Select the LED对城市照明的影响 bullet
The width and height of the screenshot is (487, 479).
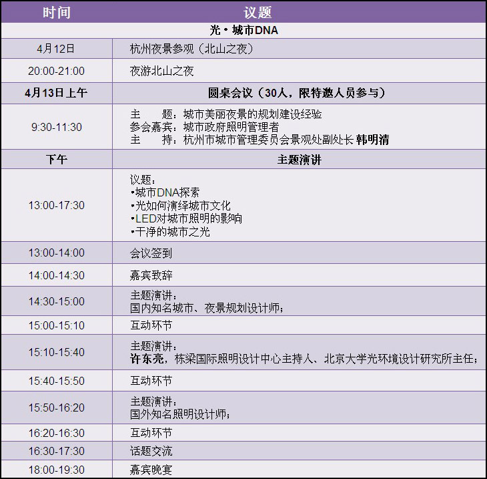tap(186, 218)
